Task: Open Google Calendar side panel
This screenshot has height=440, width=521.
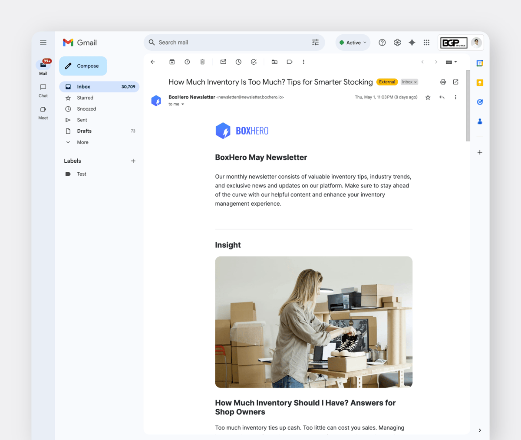Action: [480, 63]
